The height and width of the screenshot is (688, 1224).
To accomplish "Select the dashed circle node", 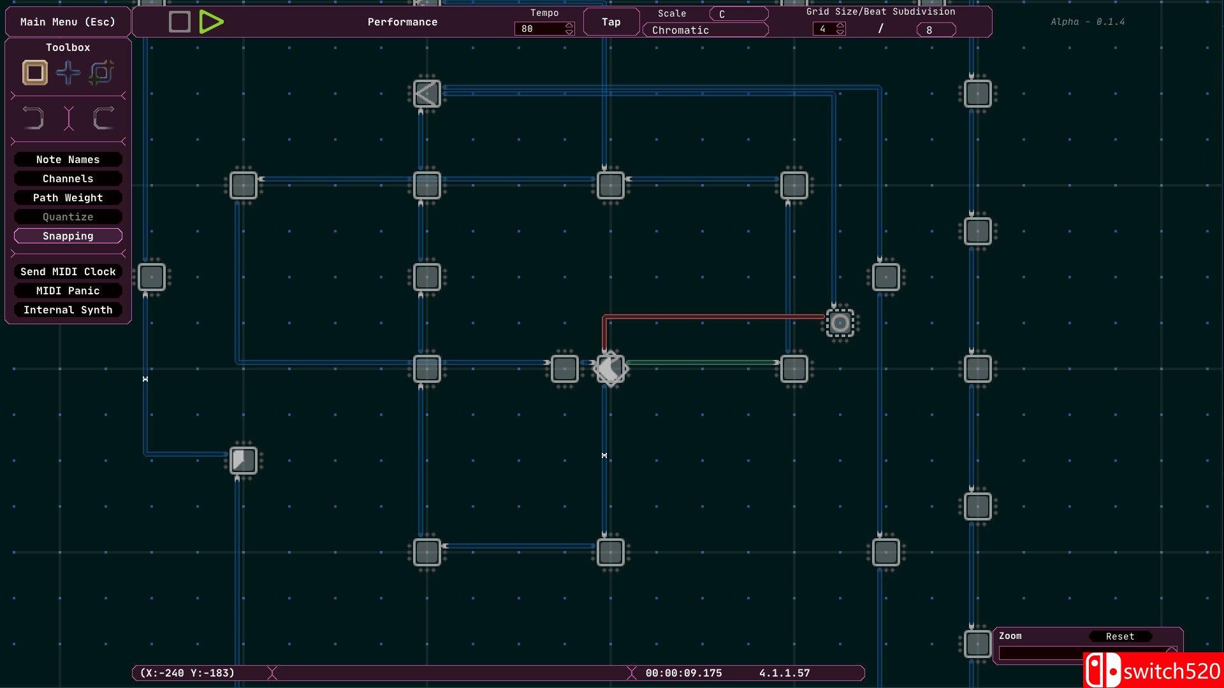I will pyautogui.click(x=840, y=323).
